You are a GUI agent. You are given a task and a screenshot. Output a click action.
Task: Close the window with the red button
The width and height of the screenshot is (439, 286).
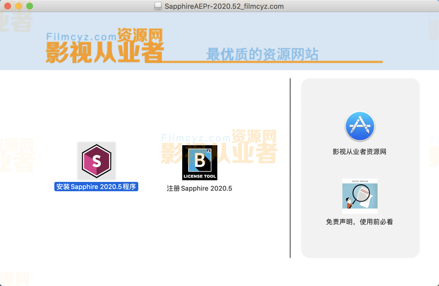8,6
